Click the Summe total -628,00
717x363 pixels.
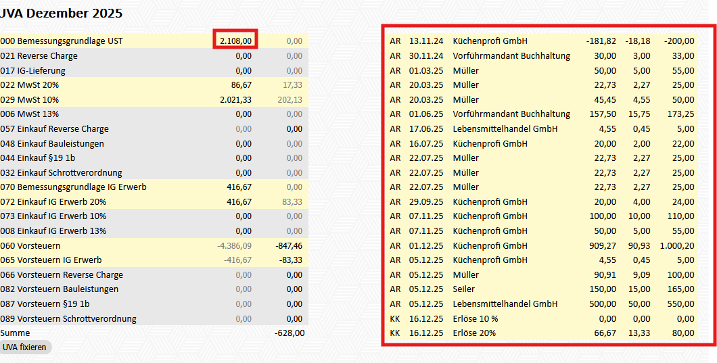(289, 333)
